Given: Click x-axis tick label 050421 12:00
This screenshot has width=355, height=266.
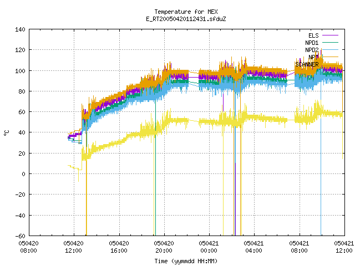Looking at the screenshot, I should point(344,247).
